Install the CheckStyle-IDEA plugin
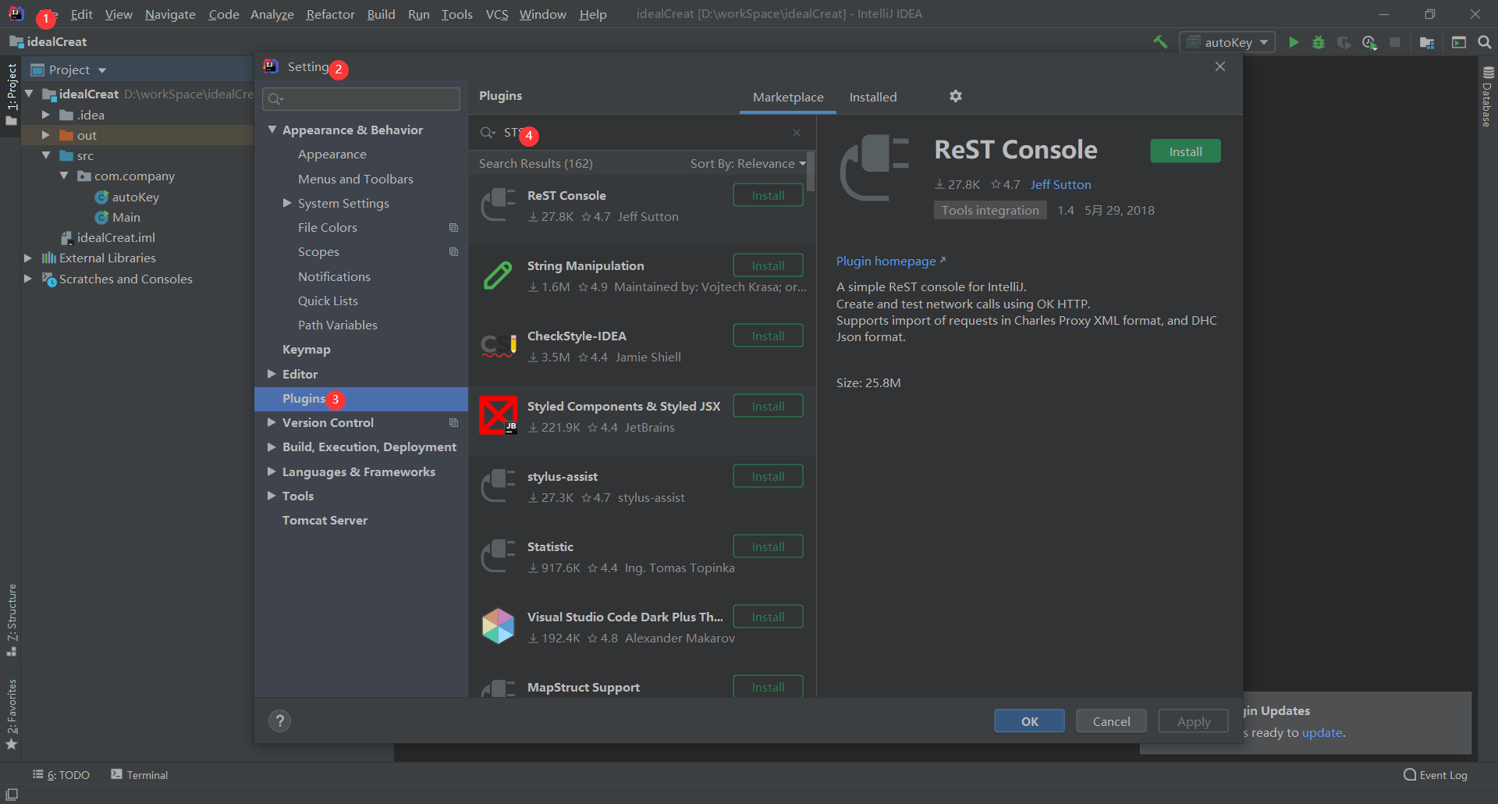This screenshot has width=1498, height=804. 768,336
